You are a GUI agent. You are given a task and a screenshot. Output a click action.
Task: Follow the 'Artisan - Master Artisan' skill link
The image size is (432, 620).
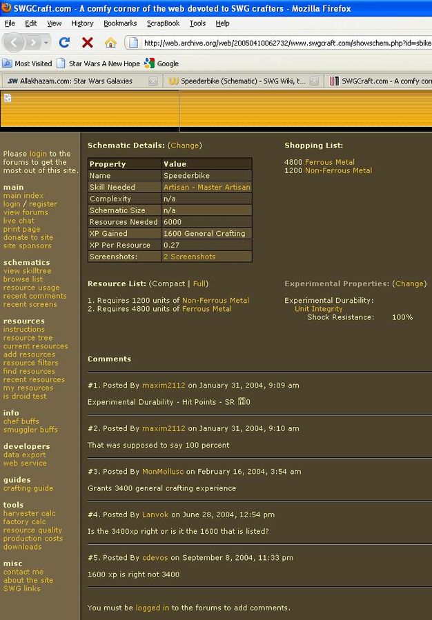coord(206,187)
